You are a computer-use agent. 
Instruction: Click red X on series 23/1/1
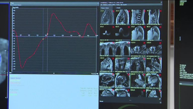pos(144,90)
